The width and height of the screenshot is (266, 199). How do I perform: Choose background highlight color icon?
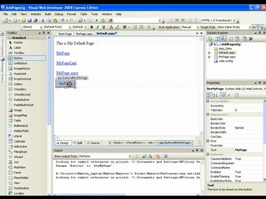(x=117, y=27)
